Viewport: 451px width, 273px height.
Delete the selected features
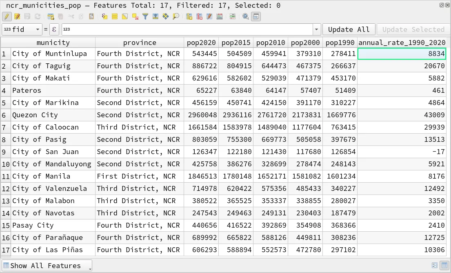tap(60, 16)
